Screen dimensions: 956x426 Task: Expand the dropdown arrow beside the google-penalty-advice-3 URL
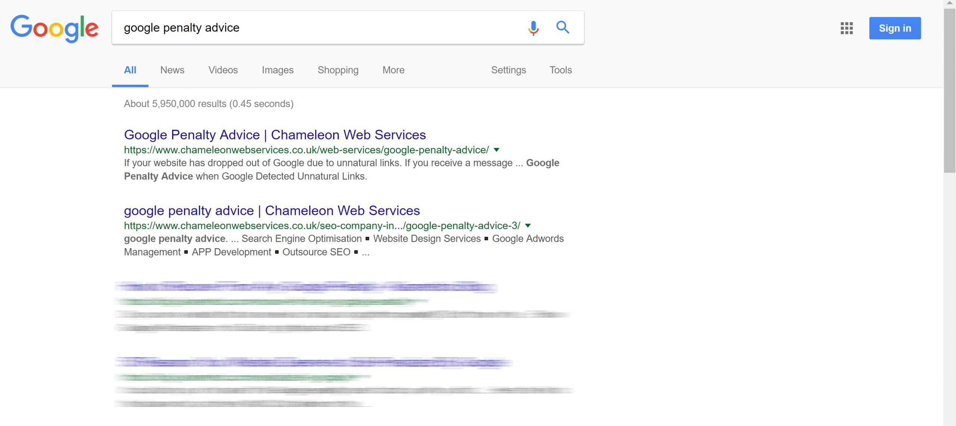click(x=528, y=226)
